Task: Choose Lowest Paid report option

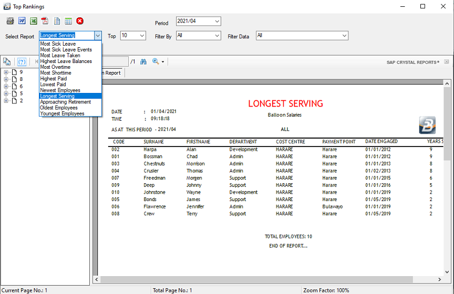Action: pos(70,84)
